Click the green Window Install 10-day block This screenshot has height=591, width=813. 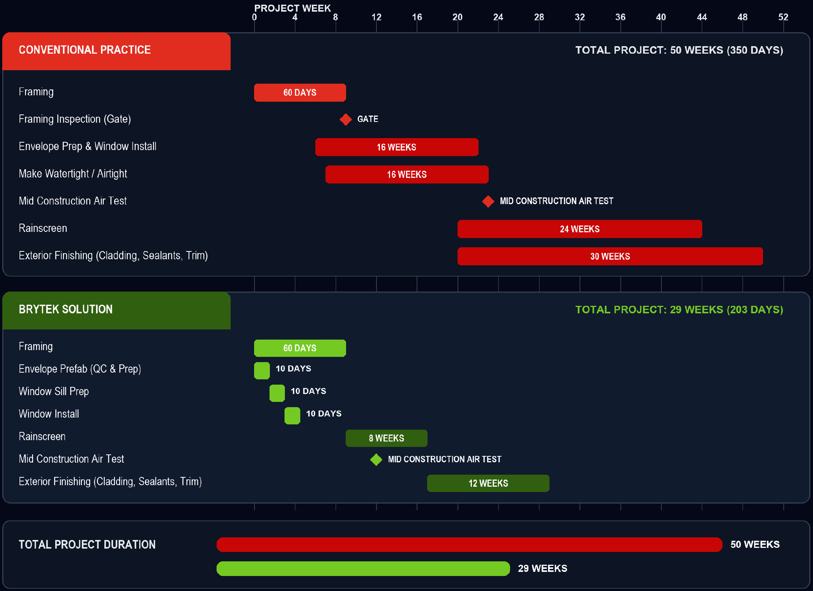click(292, 416)
